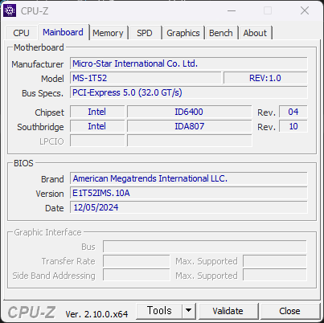Screen dimensions: 324x323
Task: Click the empty Graphic Interface Bus field
Action: tap(205, 247)
